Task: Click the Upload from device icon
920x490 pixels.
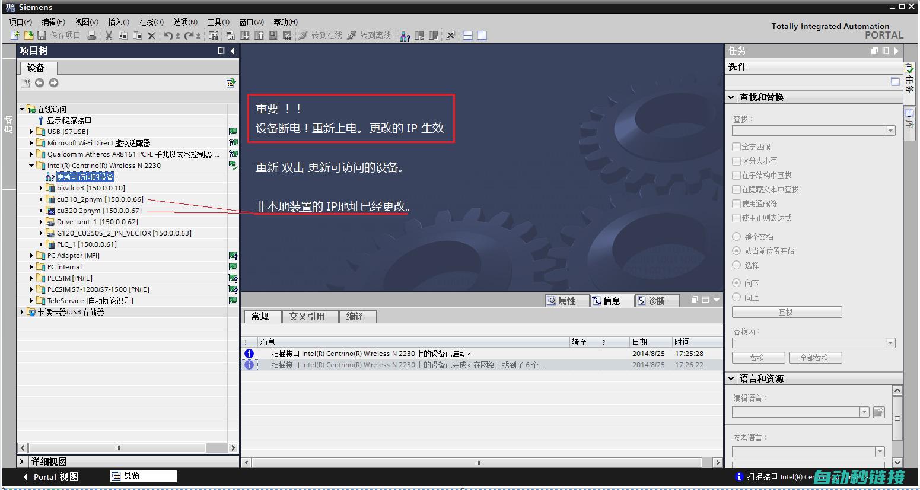Action: tap(259, 36)
